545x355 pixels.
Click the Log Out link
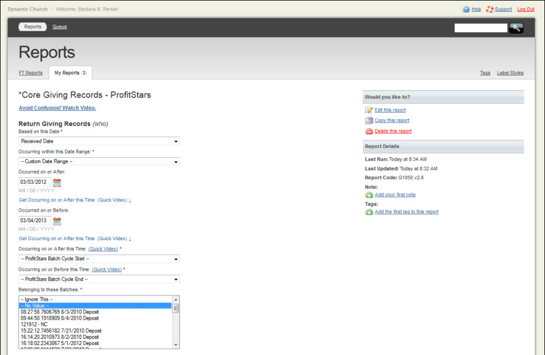[x=526, y=9]
